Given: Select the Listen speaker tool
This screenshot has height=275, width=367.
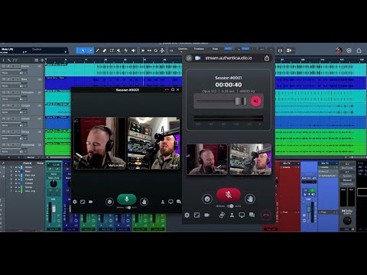Looking at the screenshot, I should pos(133,50).
